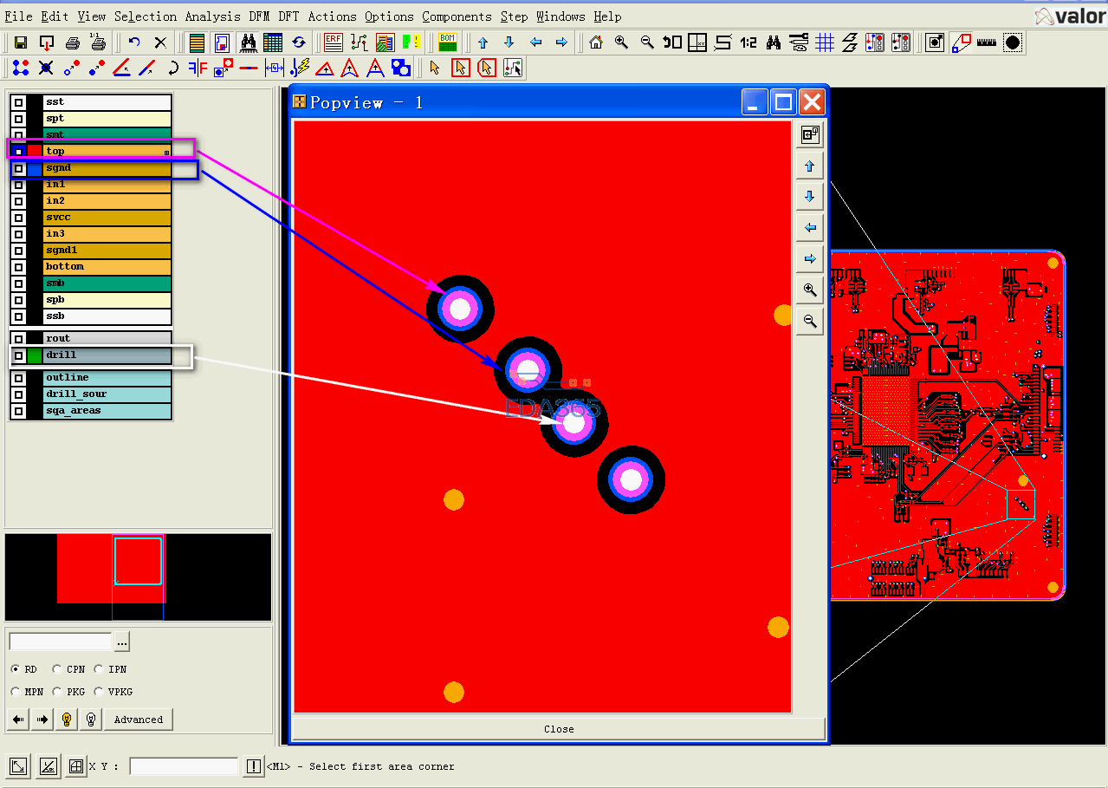Click the Home view icon

coord(595,42)
